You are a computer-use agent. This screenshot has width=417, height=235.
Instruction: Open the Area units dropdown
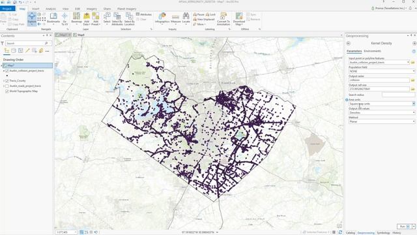point(414,104)
